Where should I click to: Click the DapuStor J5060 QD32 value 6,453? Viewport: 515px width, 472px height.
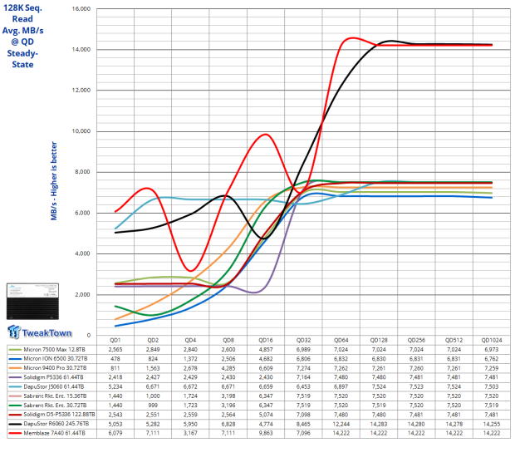[303, 387]
